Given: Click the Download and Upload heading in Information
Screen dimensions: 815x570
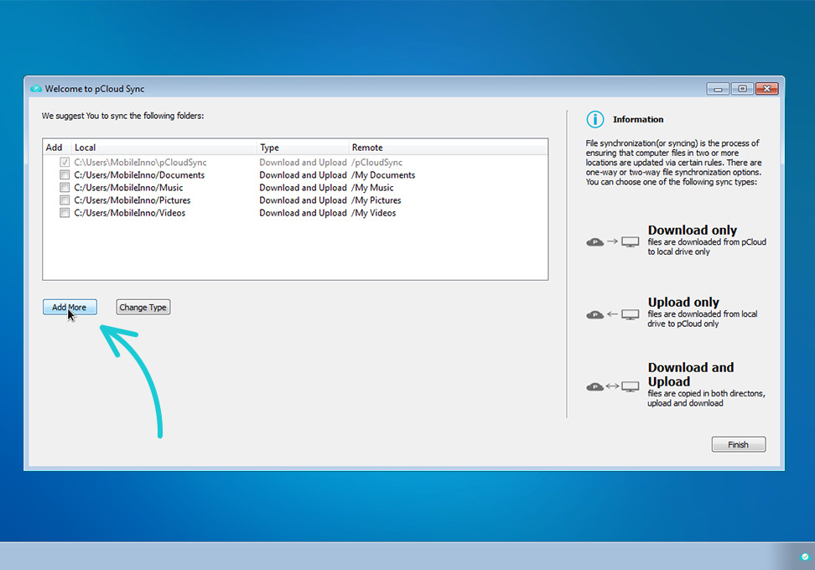Looking at the screenshot, I should (x=691, y=374).
